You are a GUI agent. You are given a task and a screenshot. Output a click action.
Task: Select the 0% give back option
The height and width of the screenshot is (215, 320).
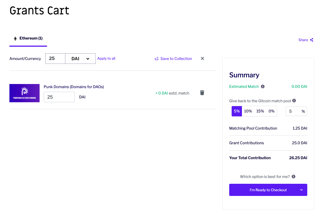(272, 111)
